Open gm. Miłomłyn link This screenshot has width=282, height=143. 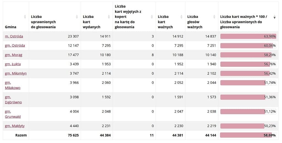tap(16, 73)
